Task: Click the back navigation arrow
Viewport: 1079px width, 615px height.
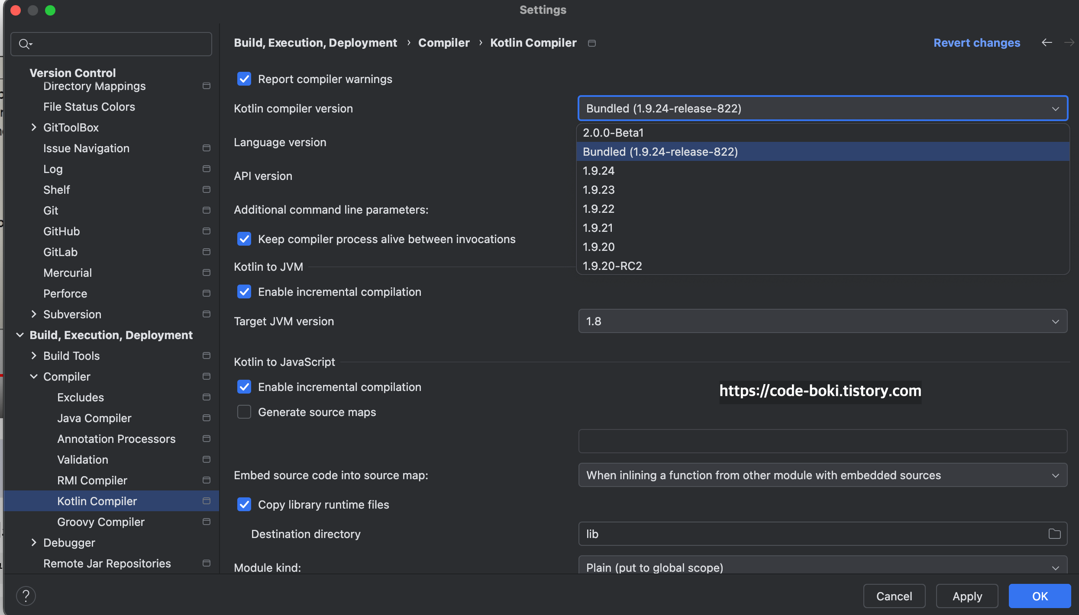Action: 1047,42
